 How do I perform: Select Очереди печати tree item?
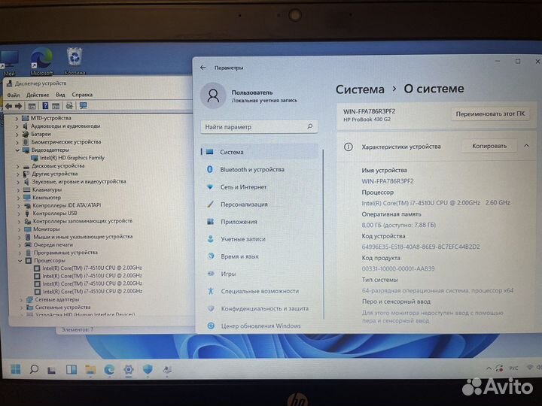coord(53,245)
